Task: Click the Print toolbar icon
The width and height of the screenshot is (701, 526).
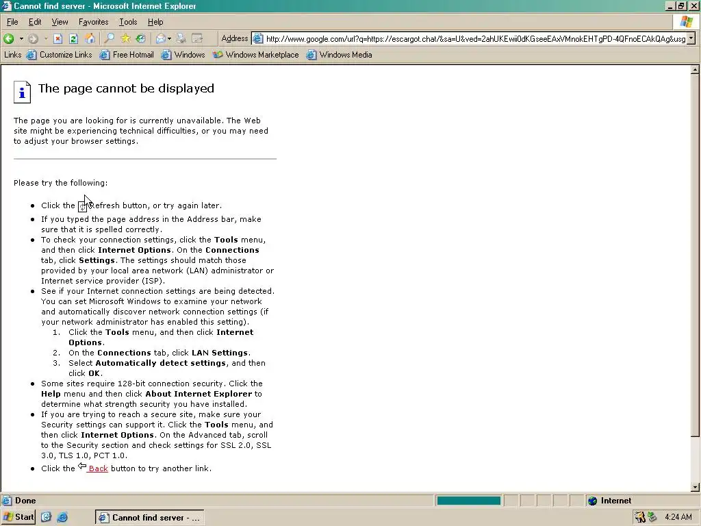Action: click(x=181, y=38)
